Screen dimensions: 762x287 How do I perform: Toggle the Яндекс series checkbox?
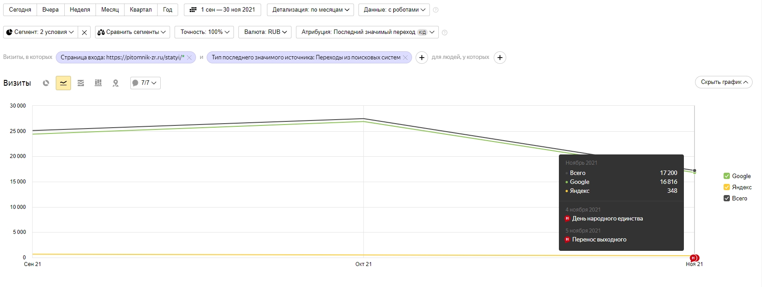pyautogui.click(x=726, y=187)
